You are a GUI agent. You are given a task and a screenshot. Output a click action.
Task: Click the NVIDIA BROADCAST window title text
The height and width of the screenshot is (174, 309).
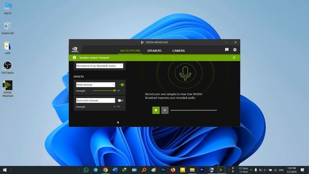click(x=157, y=42)
